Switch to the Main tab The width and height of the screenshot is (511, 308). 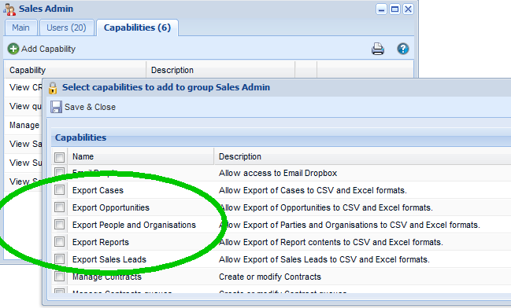coord(20,27)
